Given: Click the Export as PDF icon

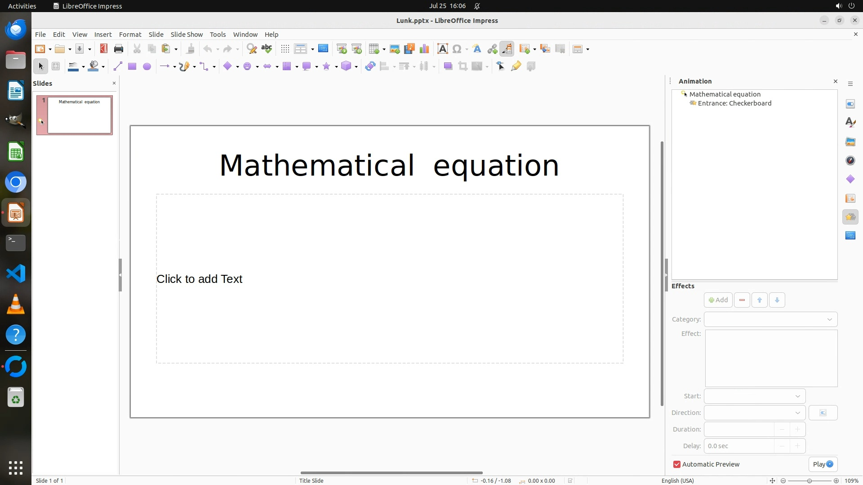Looking at the screenshot, I should coord(104,49).
